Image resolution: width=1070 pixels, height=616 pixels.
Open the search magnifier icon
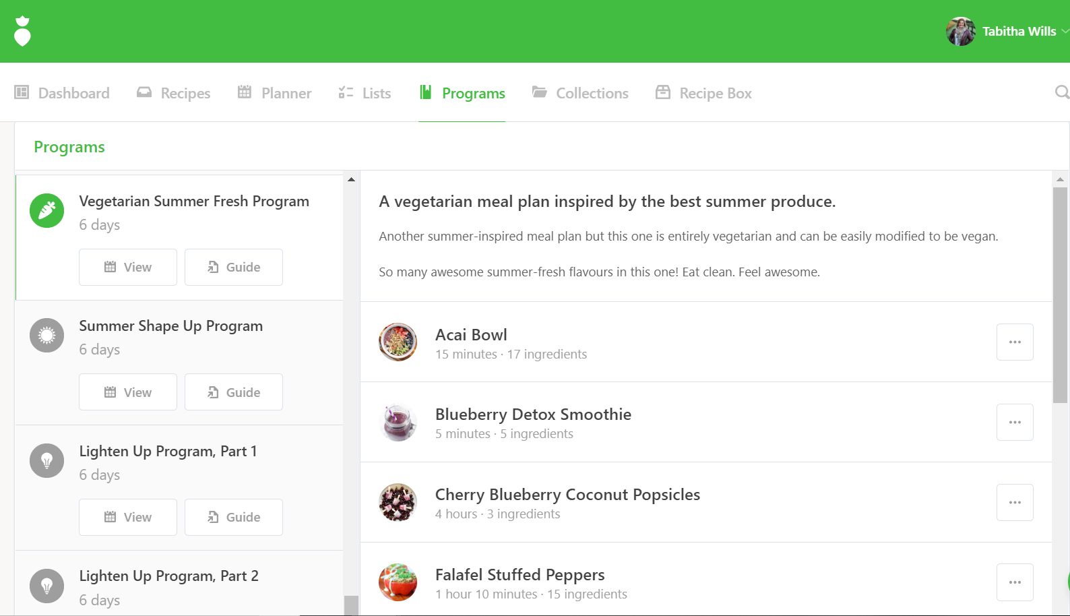[1061, 92]
